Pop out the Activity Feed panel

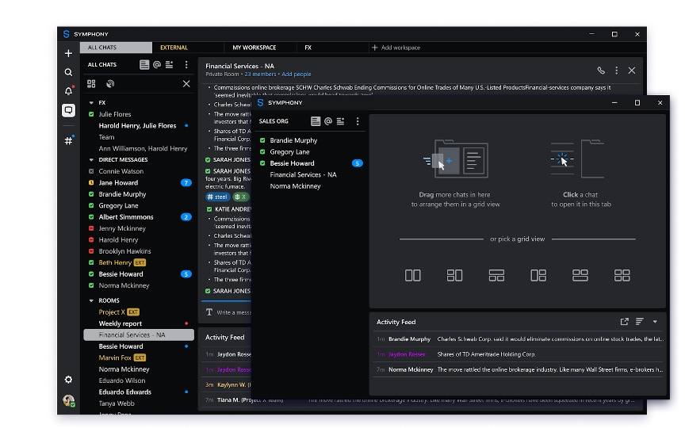pyautogui.click(x=625, y=322)
